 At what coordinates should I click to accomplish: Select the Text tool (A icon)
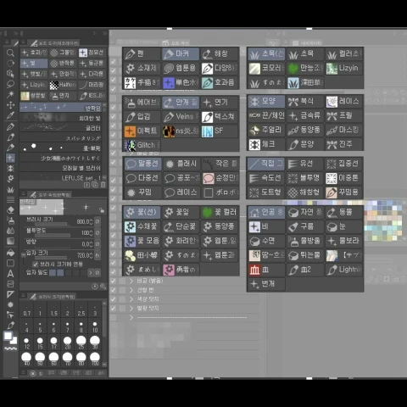click(x=10, y=274)
